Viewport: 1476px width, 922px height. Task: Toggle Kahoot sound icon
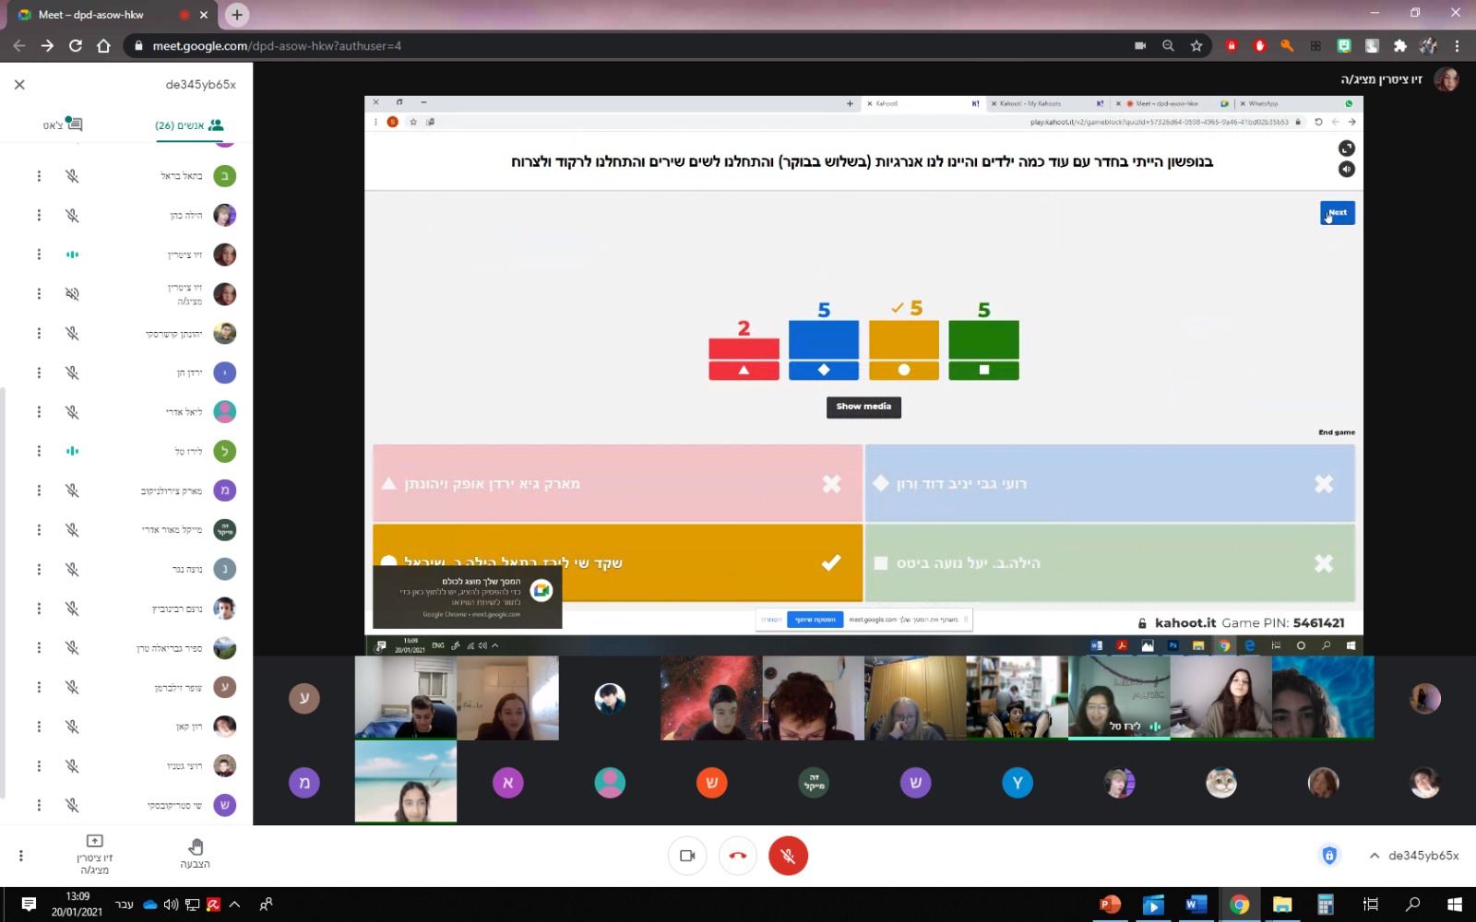pos(1347,169)
